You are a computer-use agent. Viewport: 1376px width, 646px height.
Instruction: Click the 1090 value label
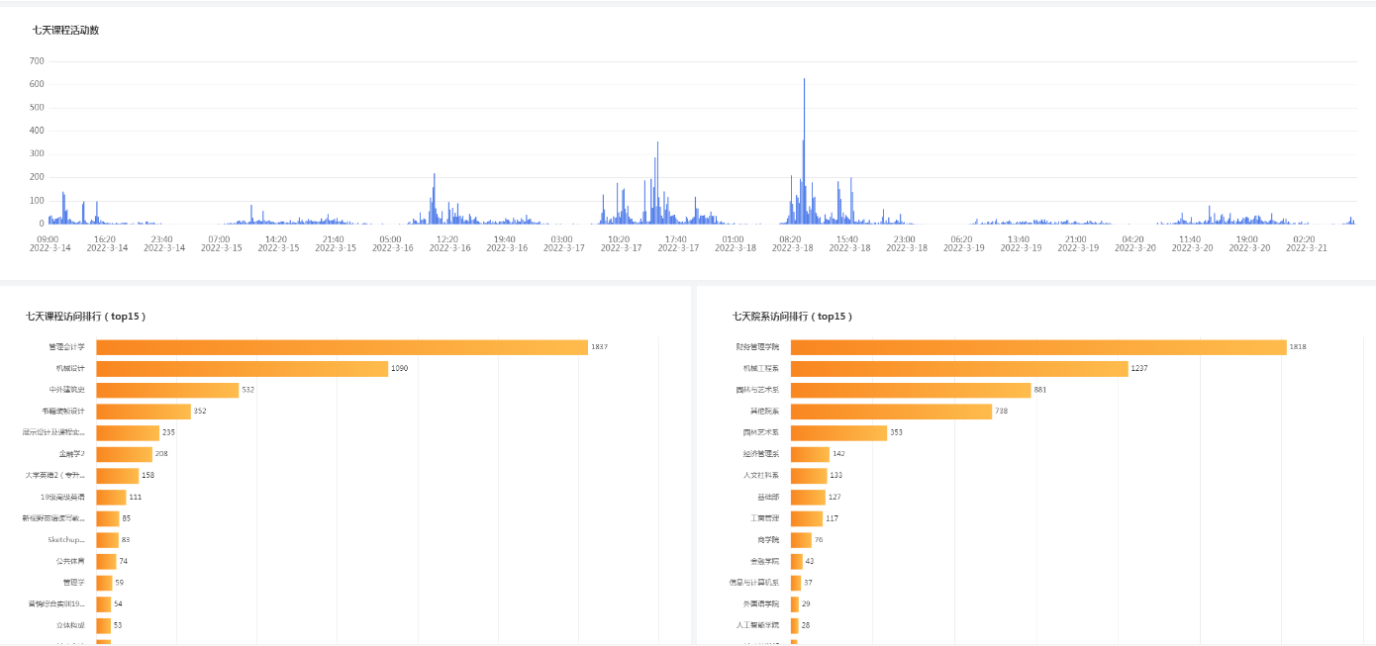click(x=399, y=369)
